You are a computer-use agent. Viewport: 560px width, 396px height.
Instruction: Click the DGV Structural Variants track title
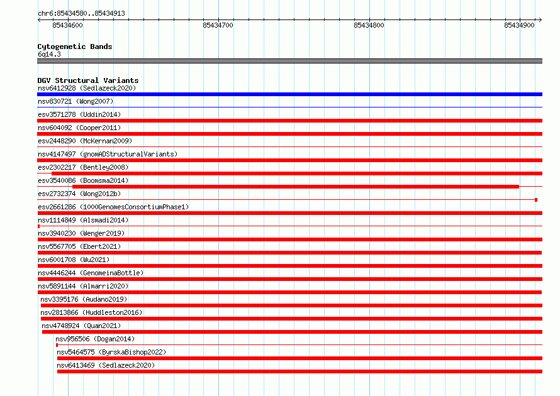click(88, 80)
